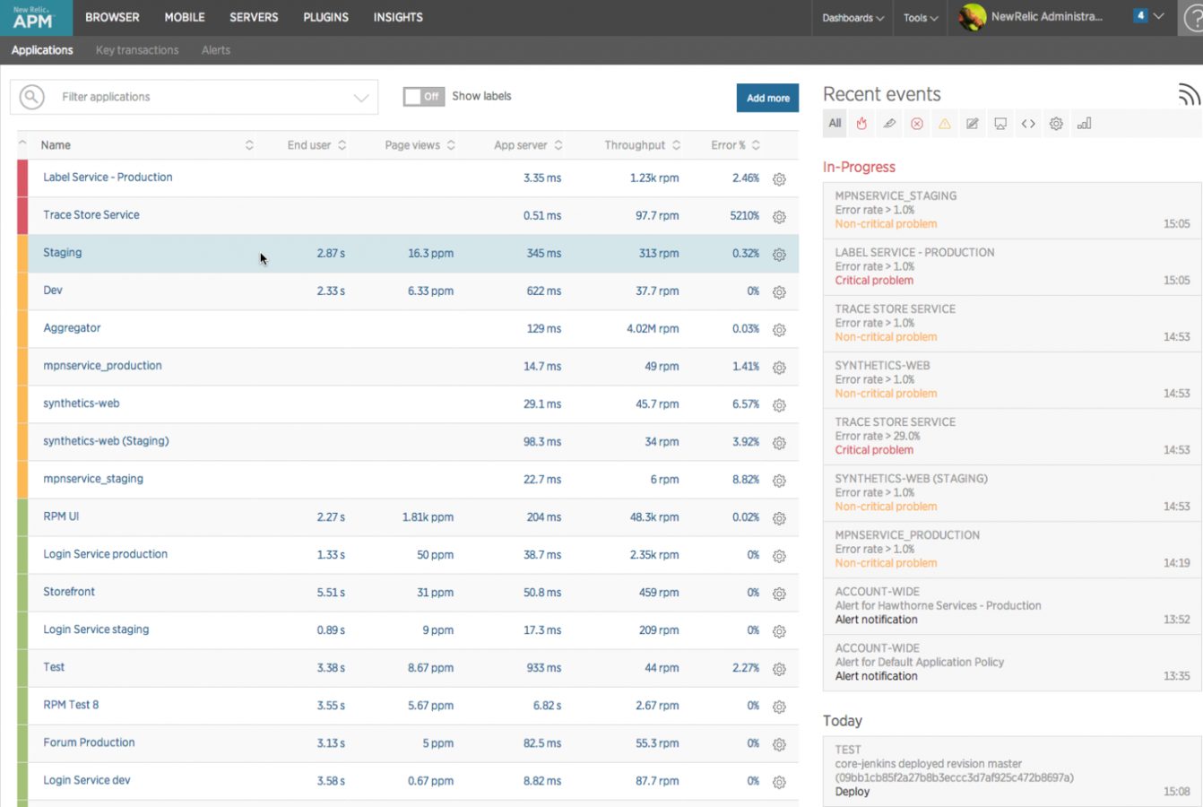
Task: Open the Label Service - Production application
Action: click(x=108, y=178)
